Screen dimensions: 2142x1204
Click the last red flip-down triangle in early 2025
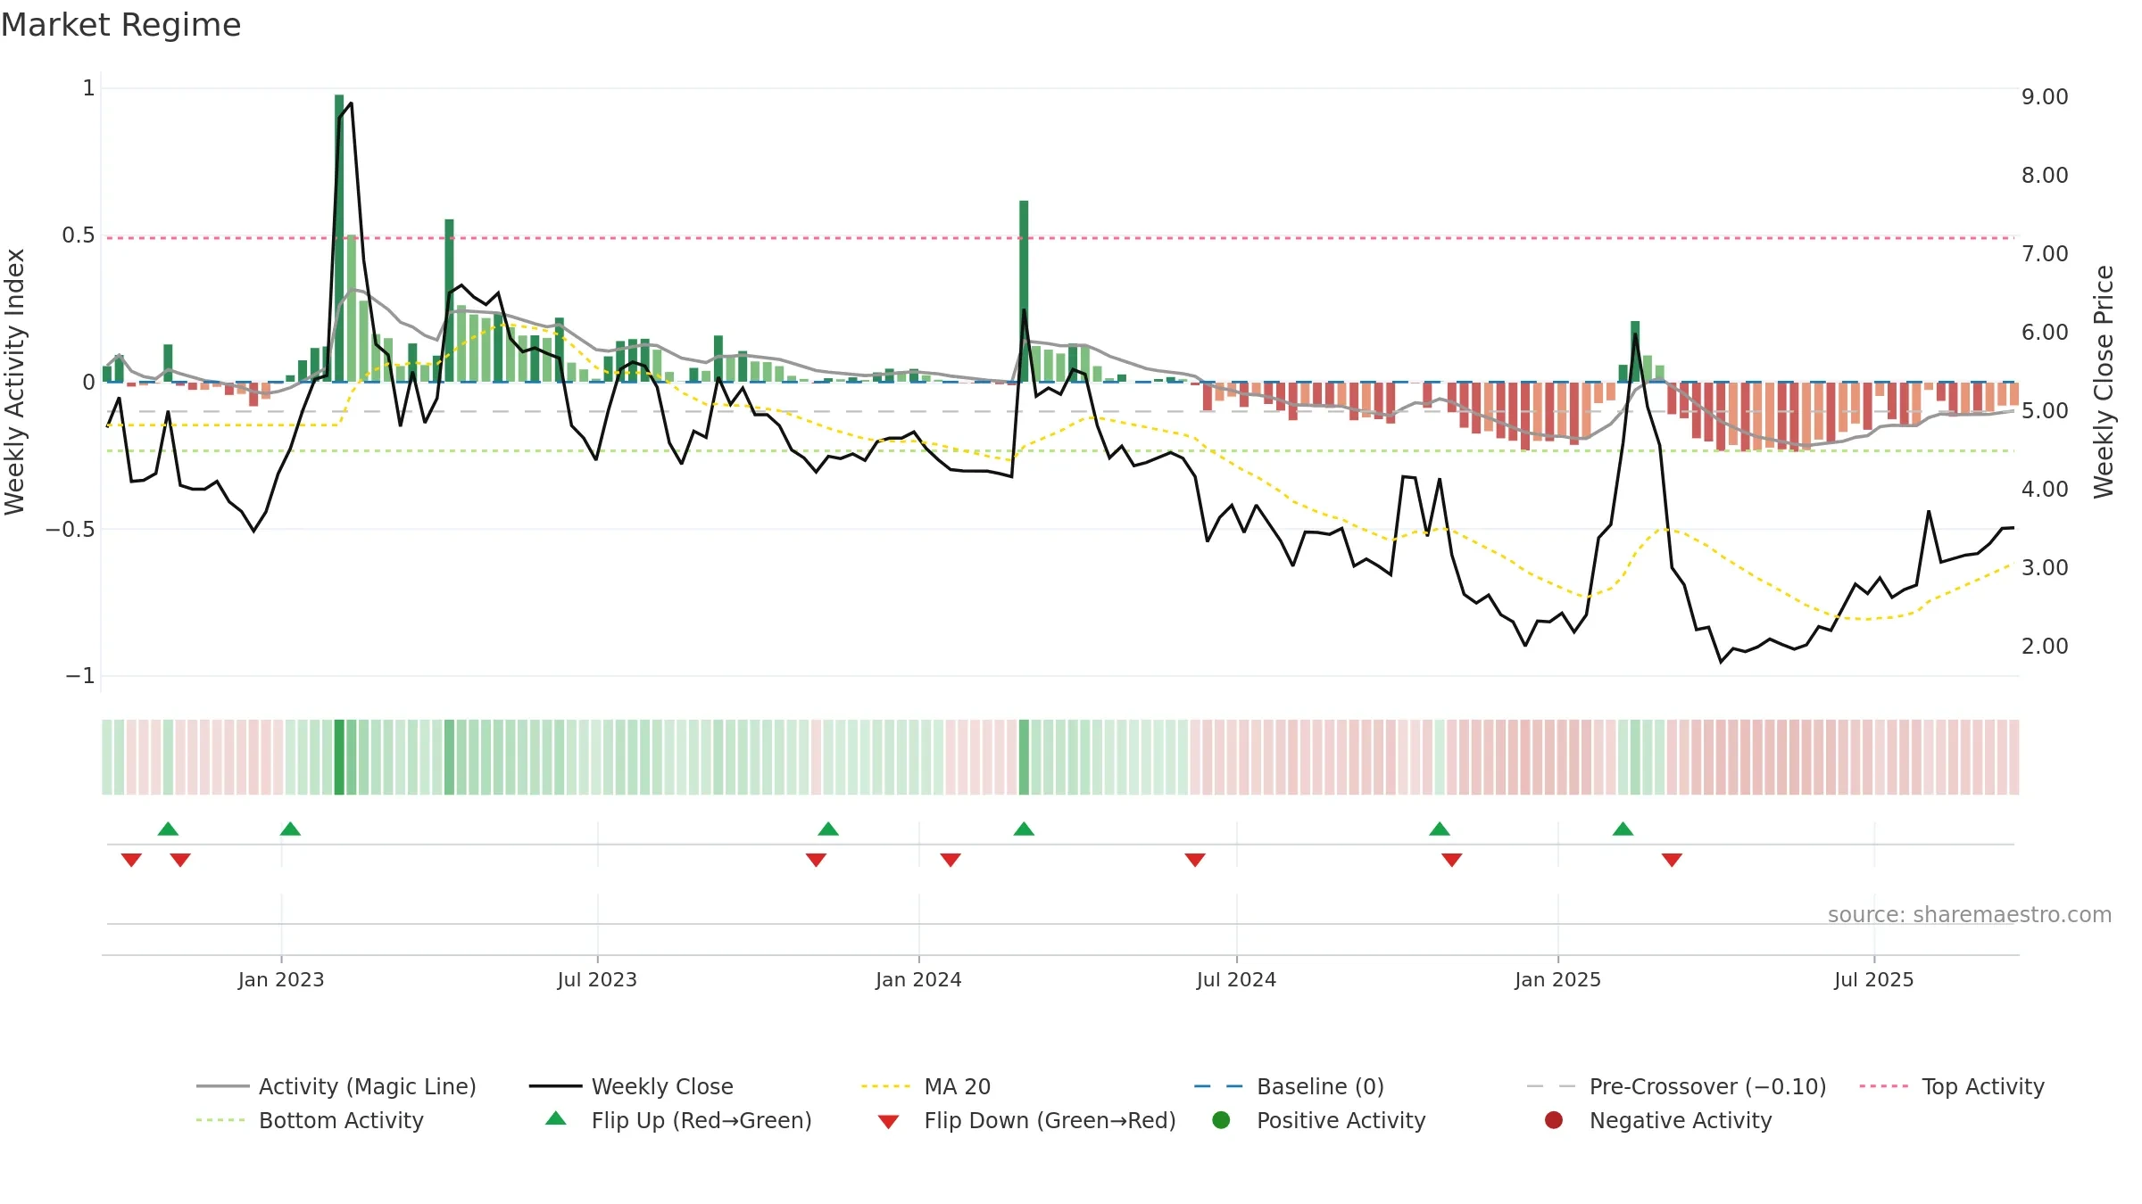tap(1672, 860)
